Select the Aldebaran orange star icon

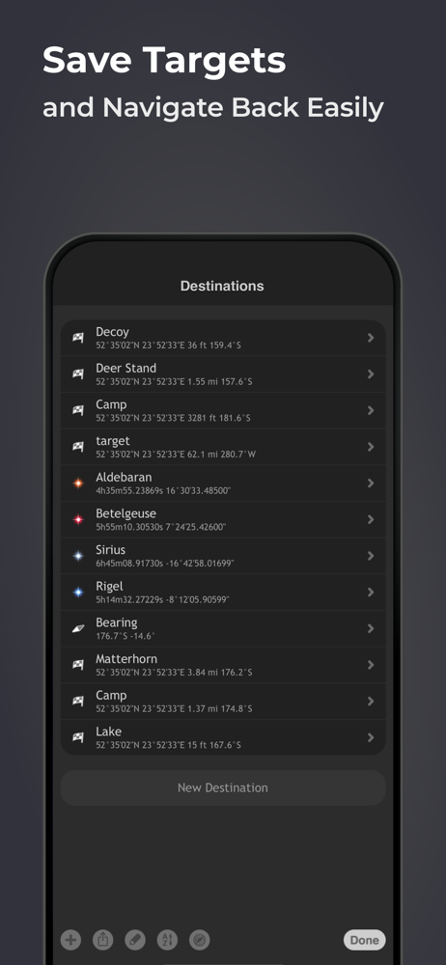click(78, 483)
